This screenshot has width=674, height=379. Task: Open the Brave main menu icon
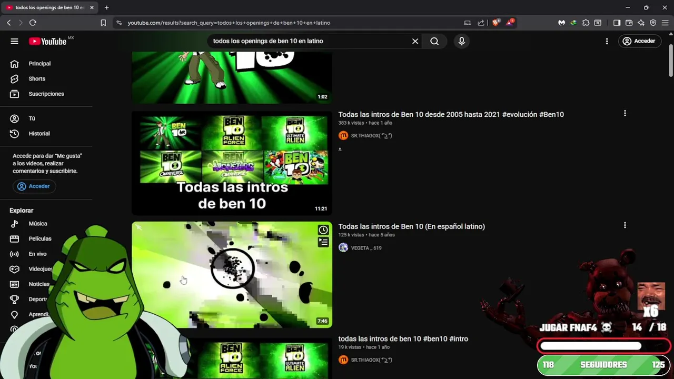coord(665,23)
